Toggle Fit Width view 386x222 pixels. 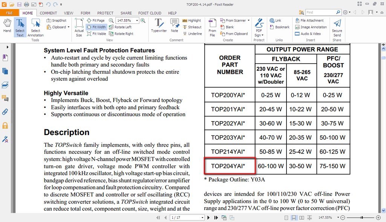[x=96, y=27]
